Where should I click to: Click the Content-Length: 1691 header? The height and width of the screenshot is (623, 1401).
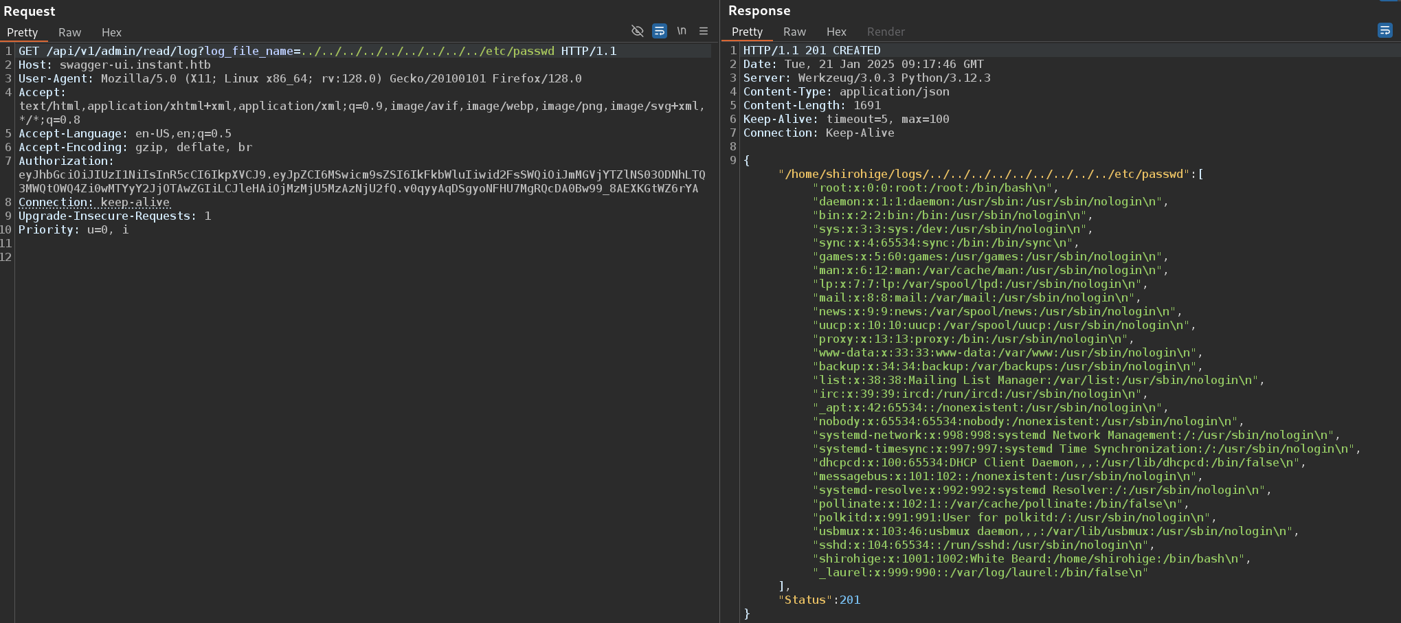pos(811,105)
